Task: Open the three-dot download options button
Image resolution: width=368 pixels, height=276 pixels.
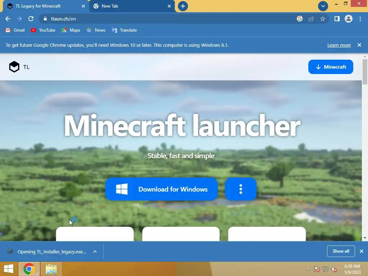Action: point(240,189)
